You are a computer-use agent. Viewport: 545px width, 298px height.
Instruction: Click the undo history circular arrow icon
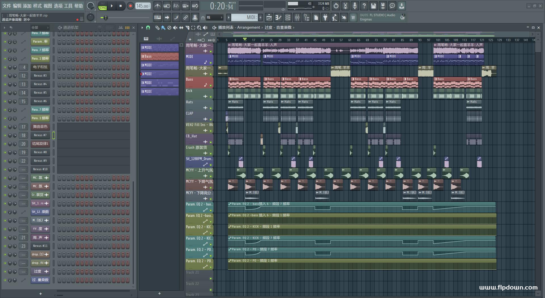pos(336,6)
